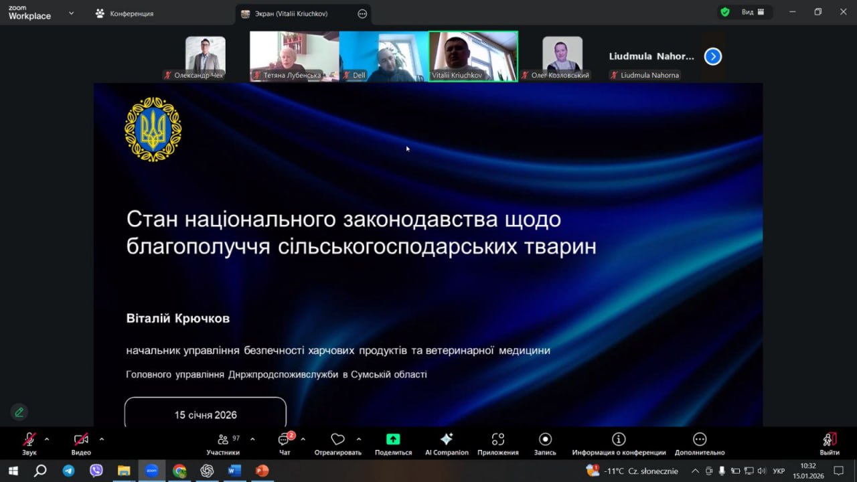This screenshot has height=482, width=857.
Task: Open the Вид view layout button
Action: click(x=753, y=12)
